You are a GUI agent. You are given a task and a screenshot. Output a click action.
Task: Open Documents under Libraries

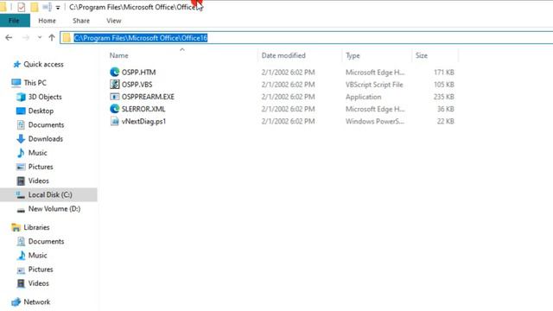pos(46,241)
